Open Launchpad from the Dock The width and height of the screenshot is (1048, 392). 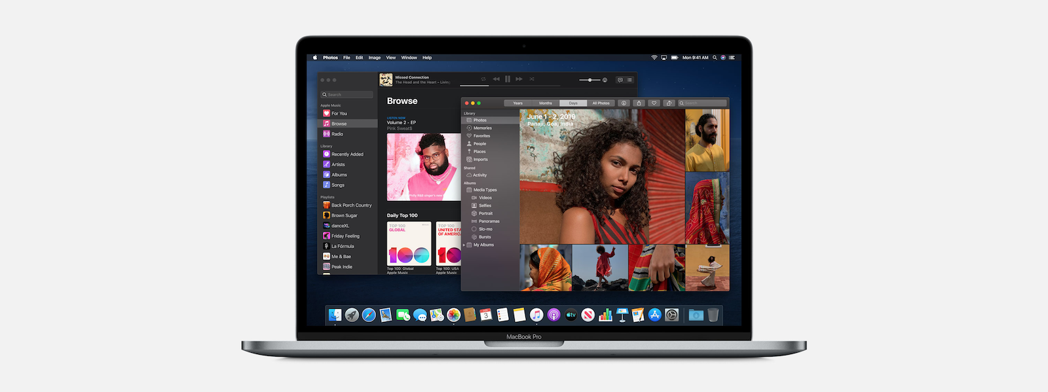pos(352,315)
